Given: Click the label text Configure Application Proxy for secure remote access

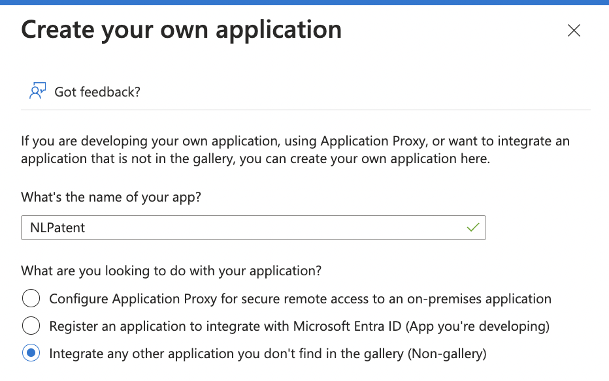Looking at the screenshot, I should click(300, 299).
